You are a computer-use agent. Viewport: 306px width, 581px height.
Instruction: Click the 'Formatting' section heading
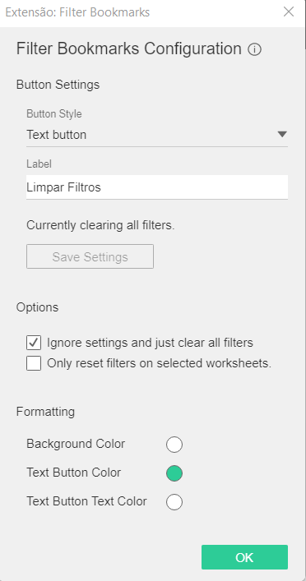point(45,412)
